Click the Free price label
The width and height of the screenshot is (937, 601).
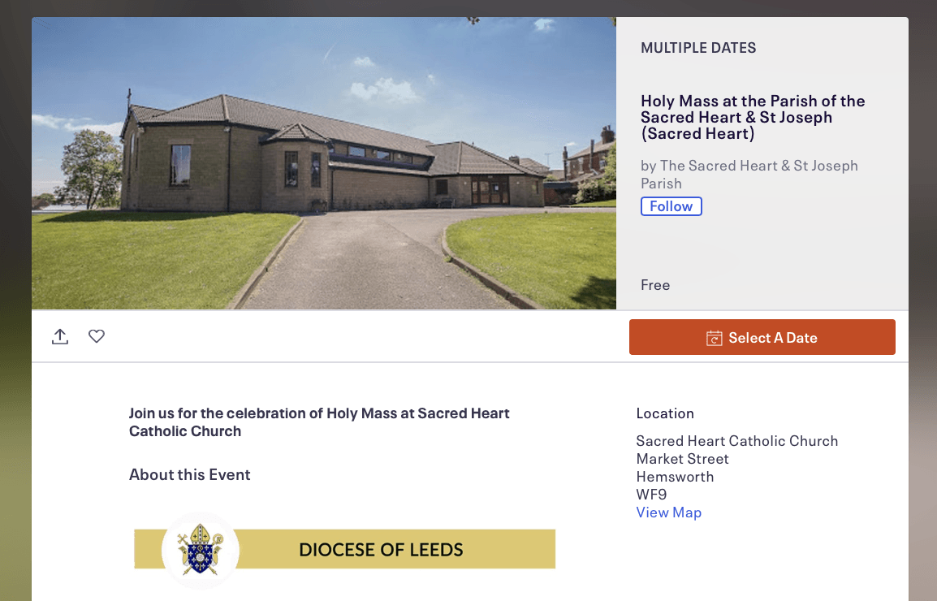tap(655, 285)
